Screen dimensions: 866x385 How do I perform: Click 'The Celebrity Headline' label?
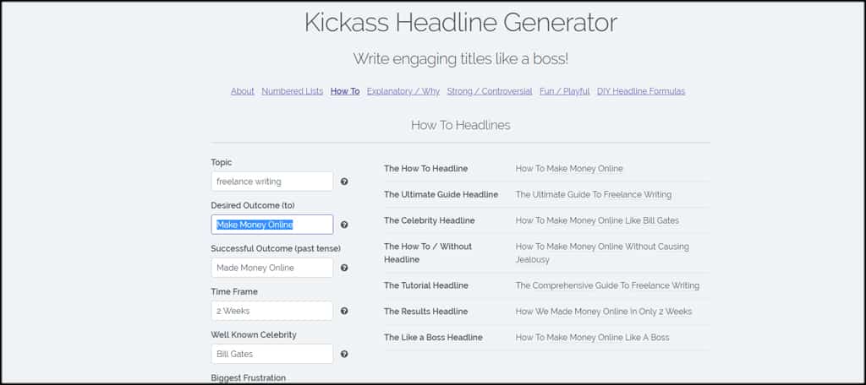click(x=429, y=220)
